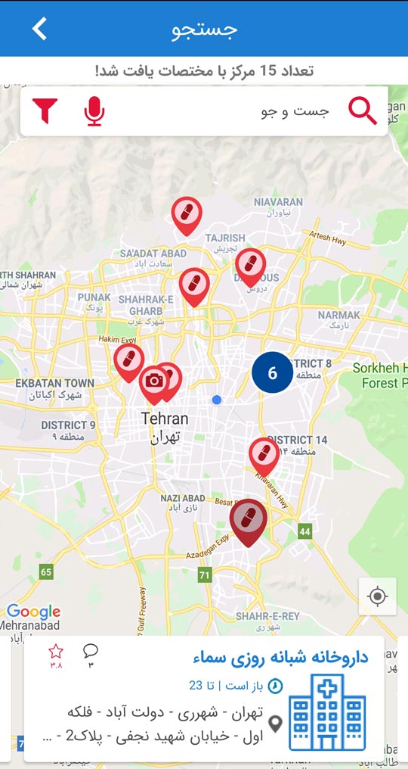Select the pharmacy pin near Darrous
The image size is (408, 769).
(251, 267)
